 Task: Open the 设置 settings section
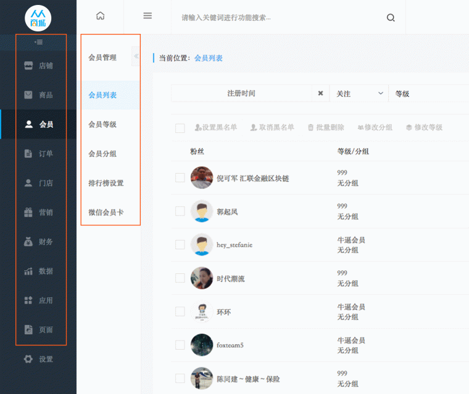tap(38, 359)
